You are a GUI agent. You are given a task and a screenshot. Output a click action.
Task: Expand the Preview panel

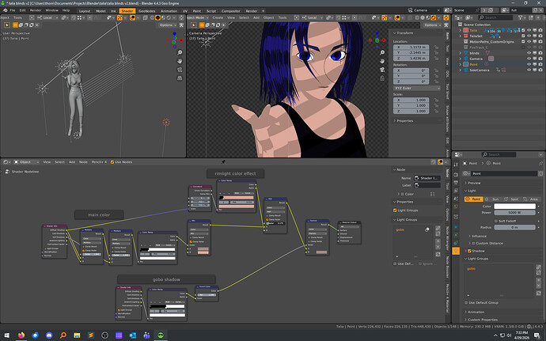pos(466,183)
